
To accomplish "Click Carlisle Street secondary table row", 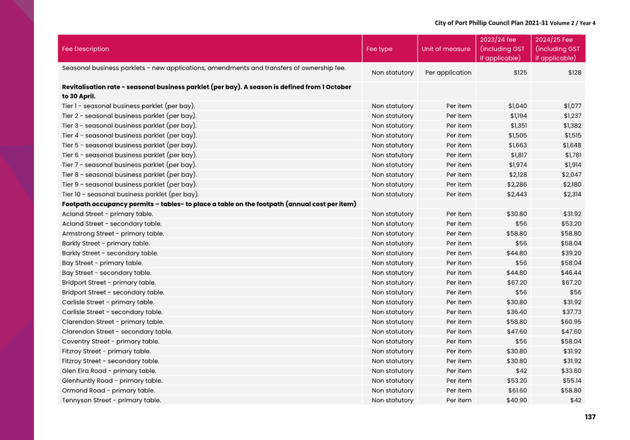I will click(321, 312).
